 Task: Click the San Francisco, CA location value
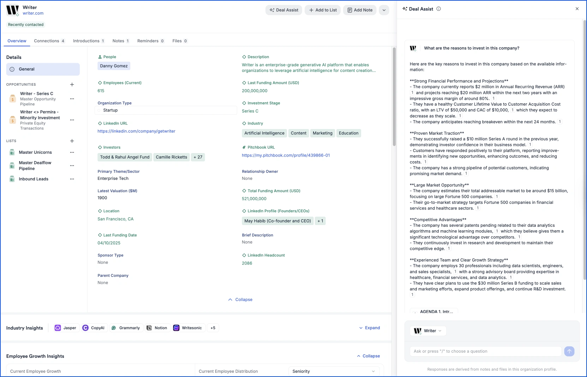coord(115,219)
